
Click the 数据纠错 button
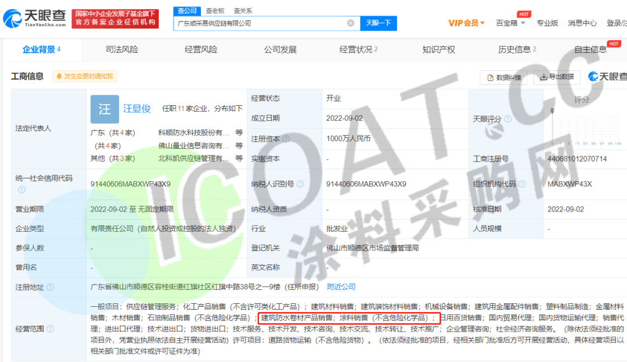503,77
